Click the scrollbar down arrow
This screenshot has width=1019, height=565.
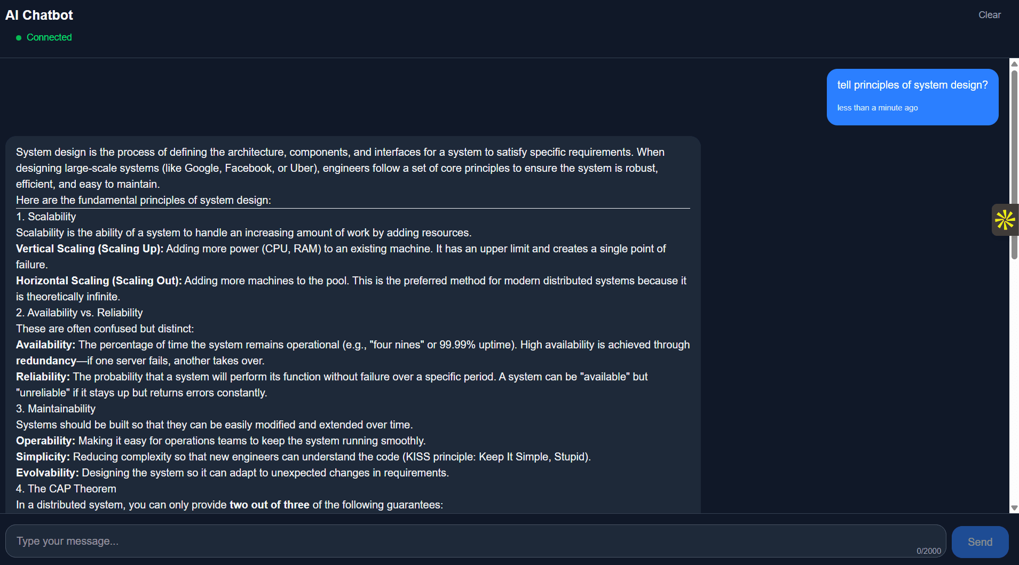pyautogui.click(x=1014, y=508)
